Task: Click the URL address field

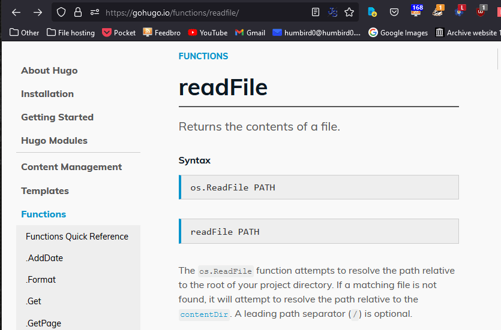Action: pos(204,12)
